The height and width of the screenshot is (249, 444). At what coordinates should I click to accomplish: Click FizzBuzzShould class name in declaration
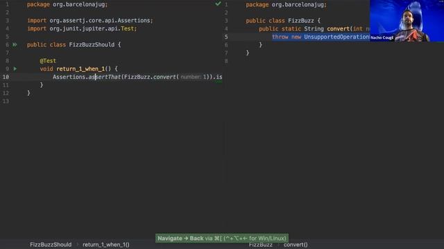coord(92,44)
